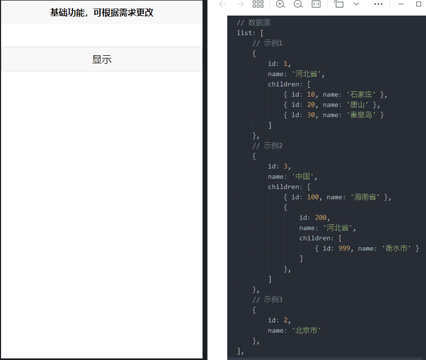
Task: Click the row containing name '海南省'
Action: click(x=337, y=197)
